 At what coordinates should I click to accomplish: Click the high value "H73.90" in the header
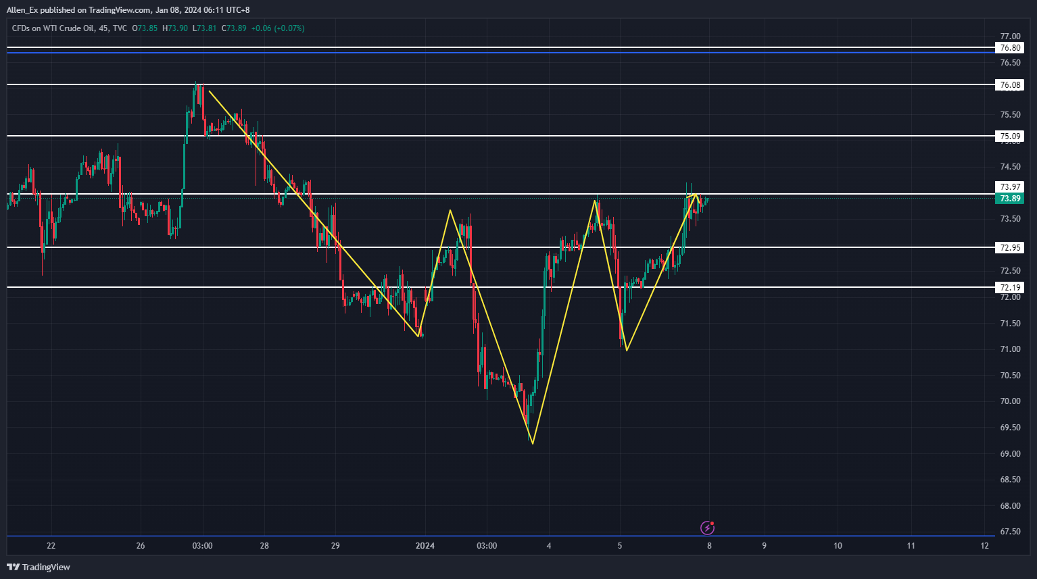(x=175, y=28)
